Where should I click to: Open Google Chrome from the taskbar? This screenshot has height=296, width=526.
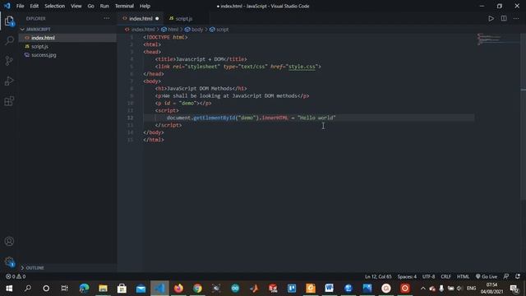click(x=197, y=289)
